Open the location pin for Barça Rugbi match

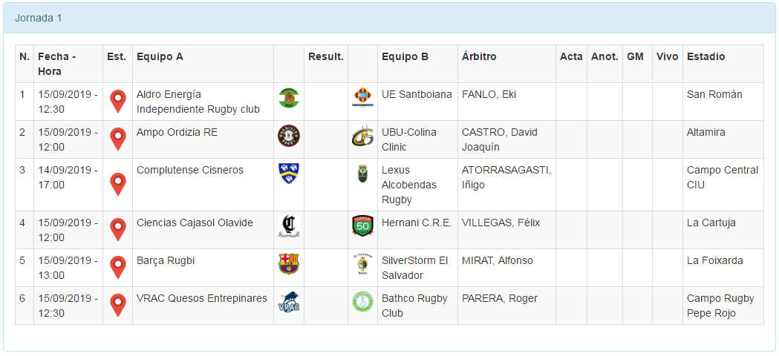pyautogui.click(x=117, y=267)
